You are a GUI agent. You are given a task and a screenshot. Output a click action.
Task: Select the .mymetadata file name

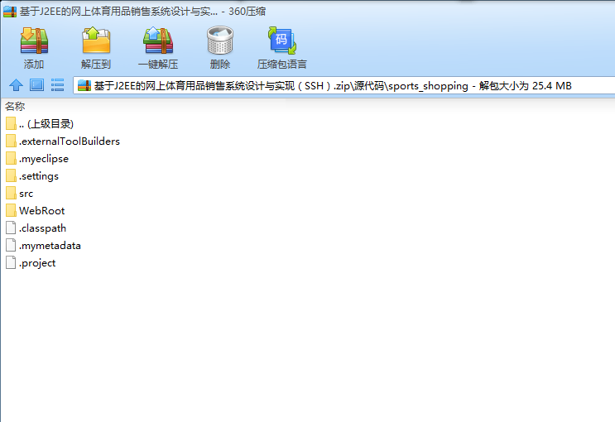click(50, 246)
